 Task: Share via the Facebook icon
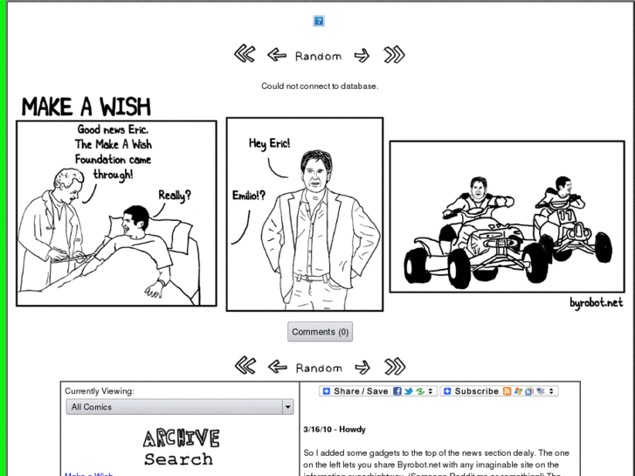coord(397,391)
